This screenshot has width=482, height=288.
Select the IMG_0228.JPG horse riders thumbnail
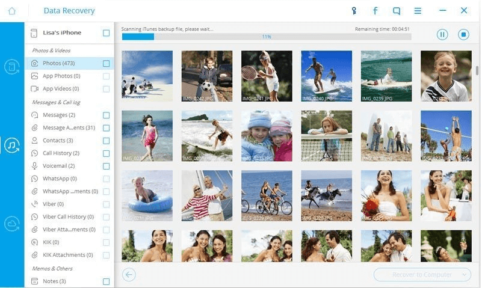coord(327,195)
